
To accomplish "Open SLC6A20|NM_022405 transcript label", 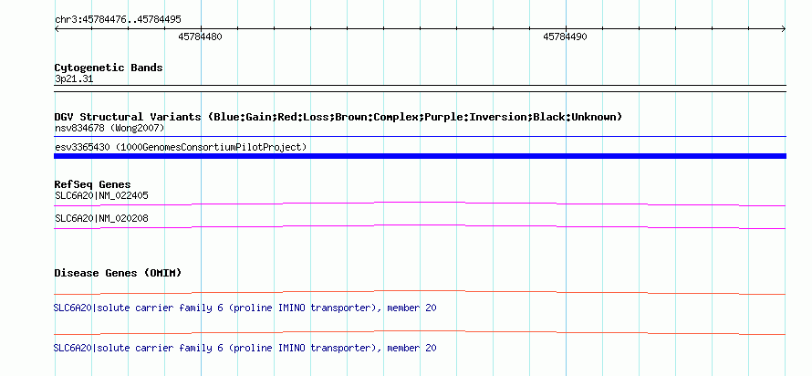I will [x=101, y=196].
